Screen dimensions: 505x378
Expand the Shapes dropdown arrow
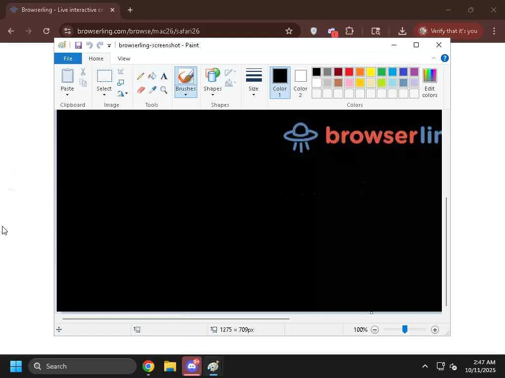click(213, 95)
